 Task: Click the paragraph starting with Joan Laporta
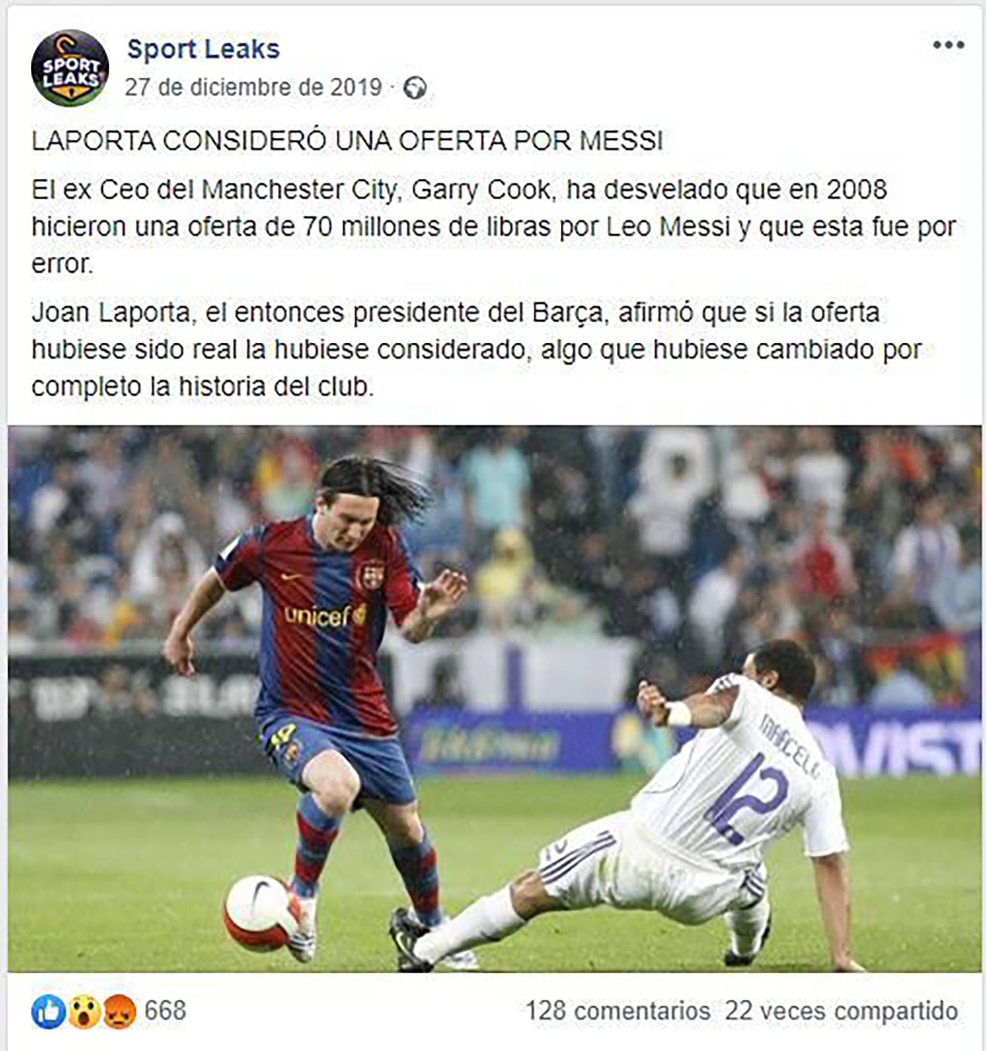[x=477, y=350]
